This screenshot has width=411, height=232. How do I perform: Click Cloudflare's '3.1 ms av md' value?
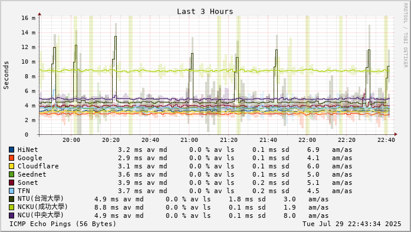click(143, 166)
